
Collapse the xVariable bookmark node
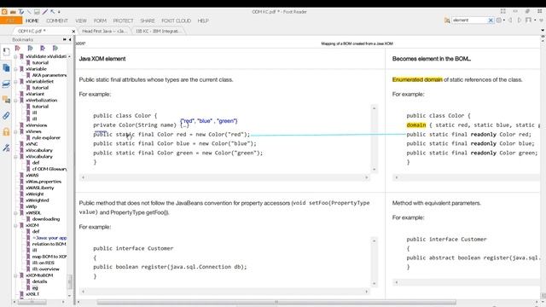pos(15,69)
